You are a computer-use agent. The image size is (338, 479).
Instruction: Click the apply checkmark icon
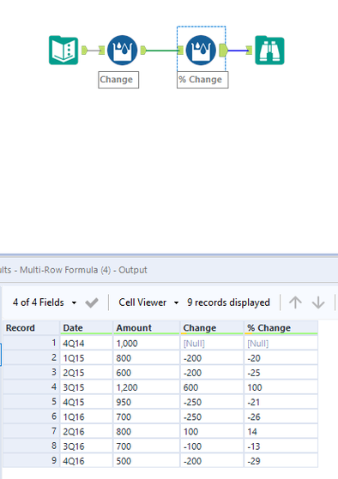[92, 302]
